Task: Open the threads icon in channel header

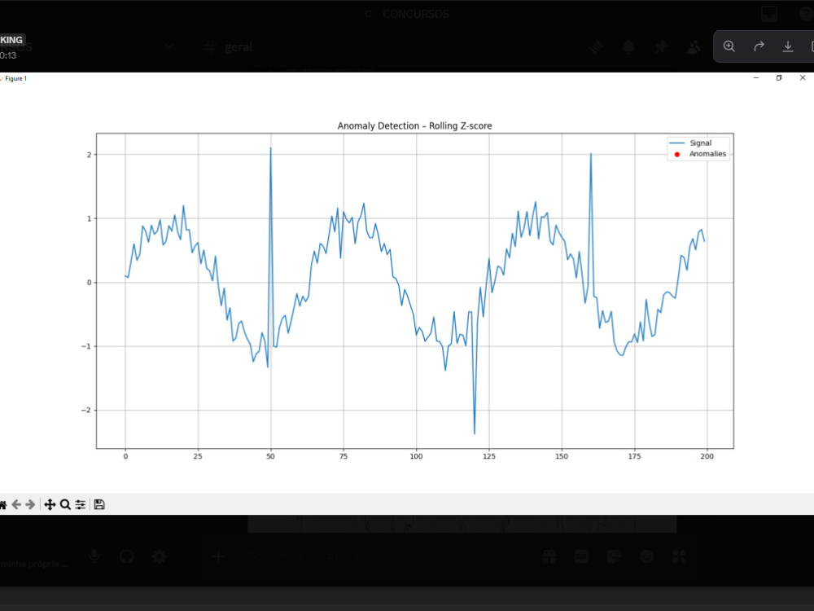Action: coord(597,46)
